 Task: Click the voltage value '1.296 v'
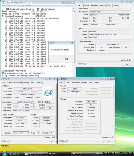[37, 97]
